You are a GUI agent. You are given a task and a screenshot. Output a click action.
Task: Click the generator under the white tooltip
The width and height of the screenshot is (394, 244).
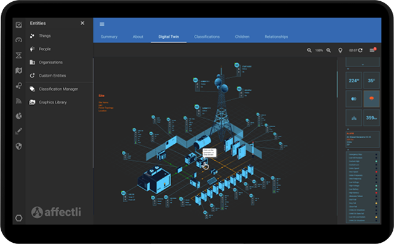click(x=201, y=163)
